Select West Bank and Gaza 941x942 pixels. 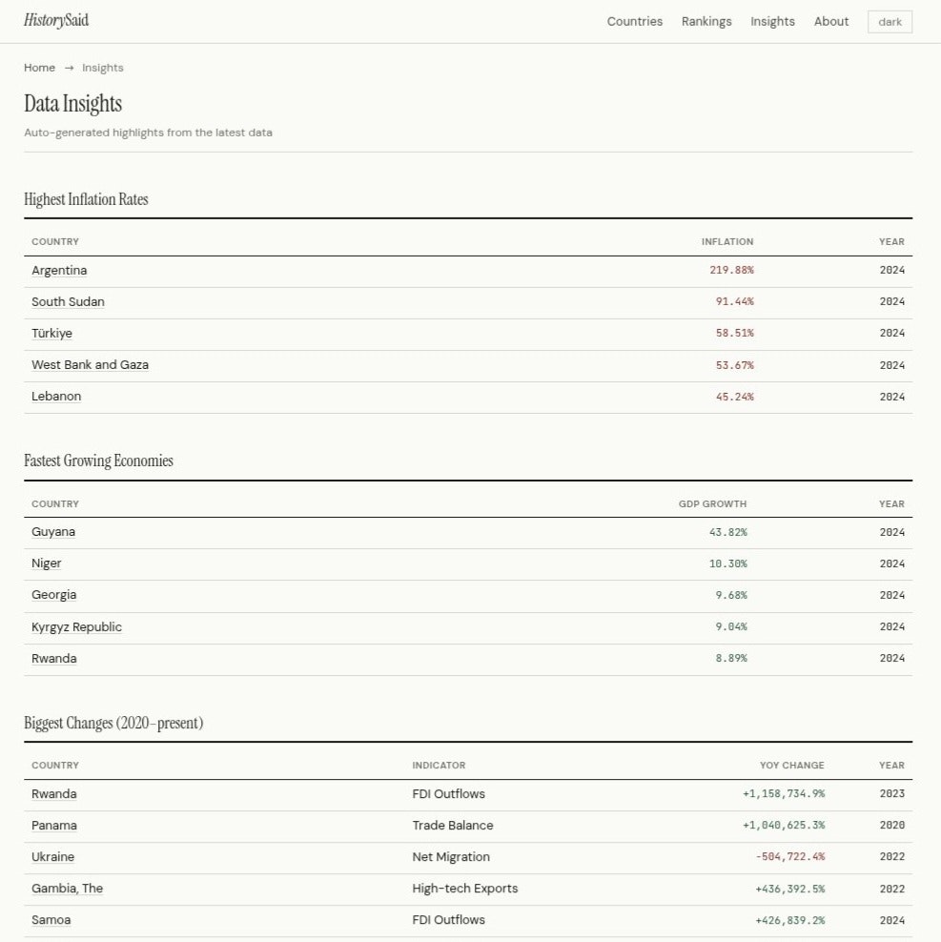coord(90,364)
